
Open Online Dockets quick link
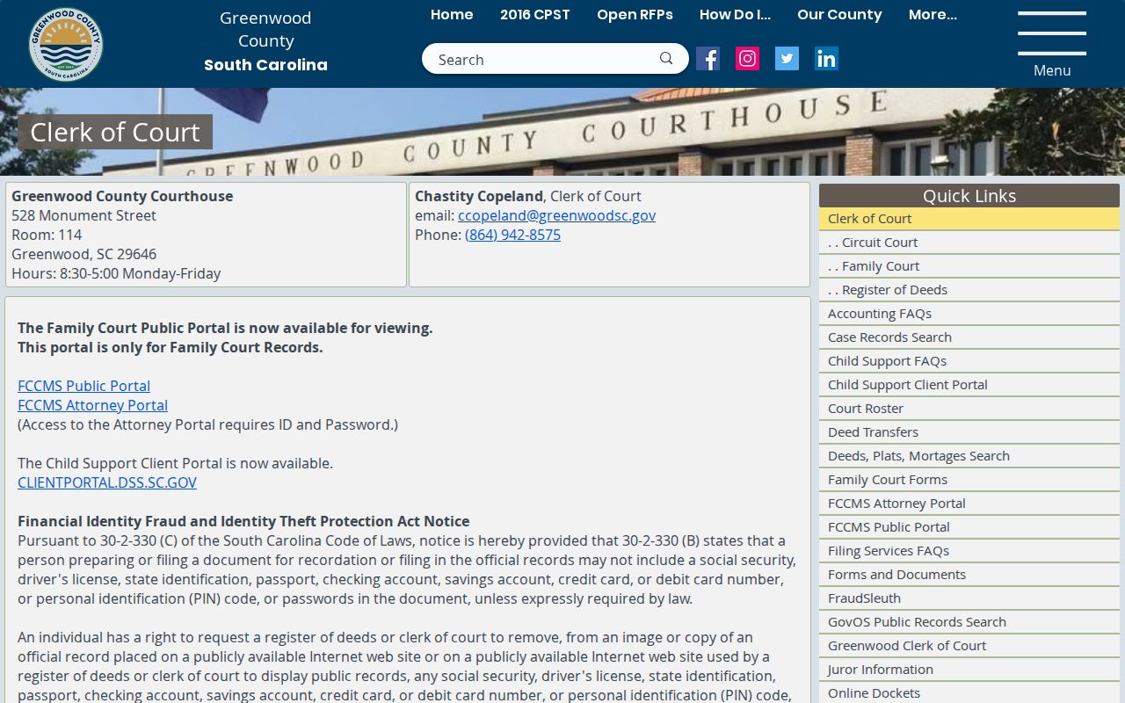pyautogui.click(x=969, y=692)
